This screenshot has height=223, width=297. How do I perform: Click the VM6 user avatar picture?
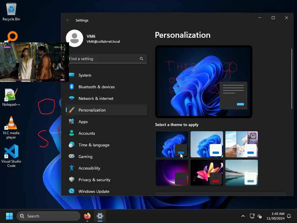(75, 38)
